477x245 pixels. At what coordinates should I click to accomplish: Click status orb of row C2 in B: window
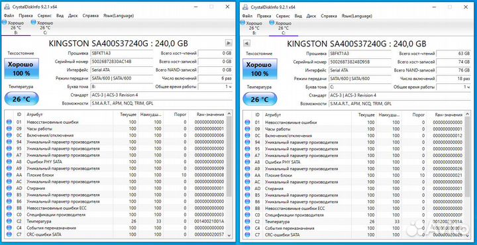9,221
